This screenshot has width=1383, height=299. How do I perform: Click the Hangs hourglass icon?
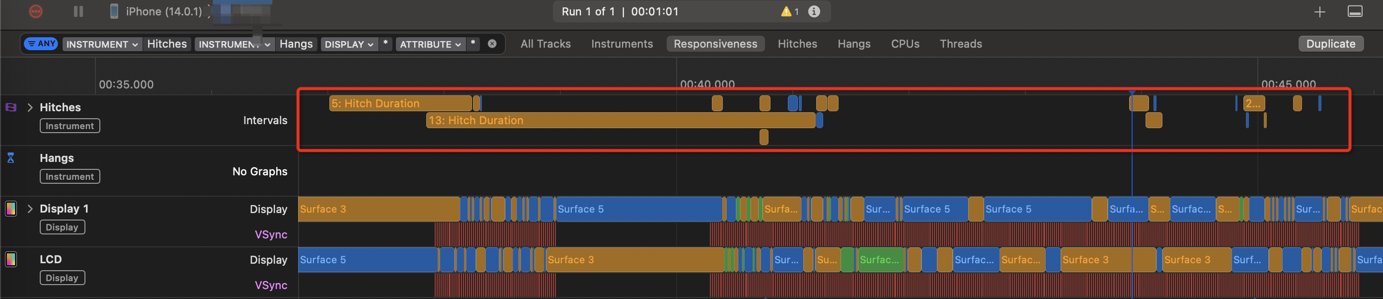11,158
